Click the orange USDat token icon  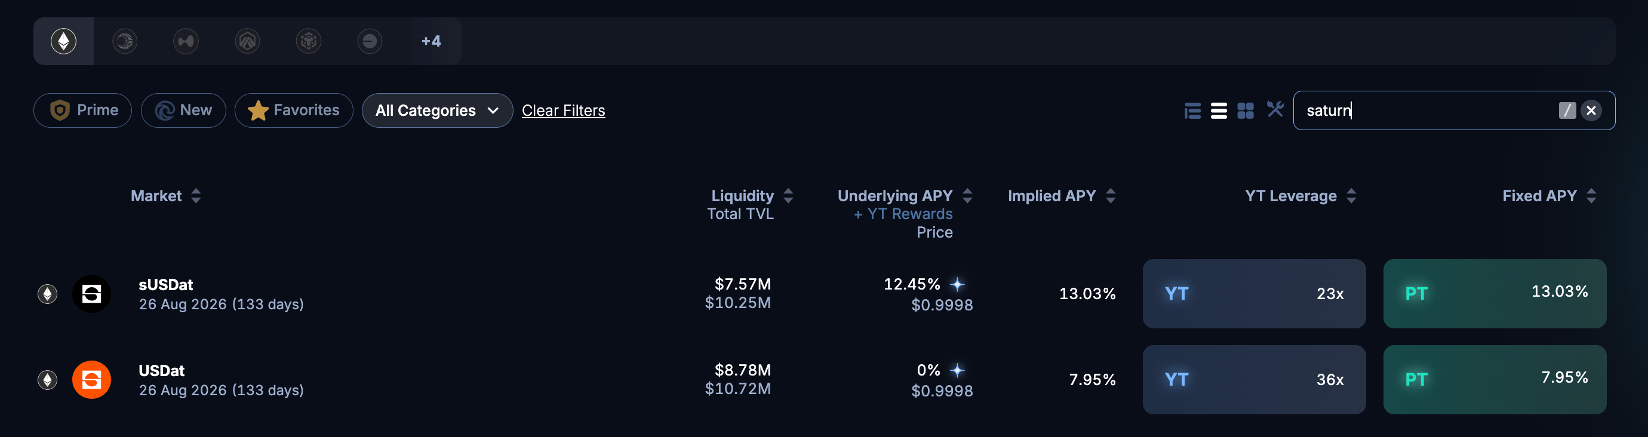click(91, 380)
